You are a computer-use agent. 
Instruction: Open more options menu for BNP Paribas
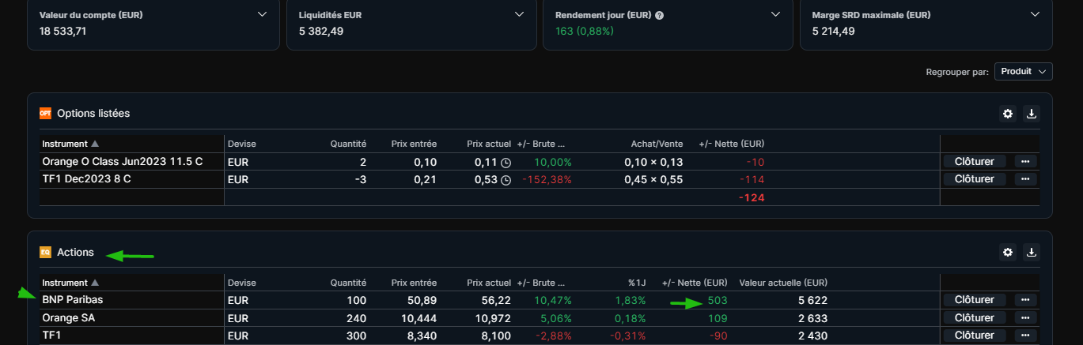pyautogui.click(x=1025, y=300)
